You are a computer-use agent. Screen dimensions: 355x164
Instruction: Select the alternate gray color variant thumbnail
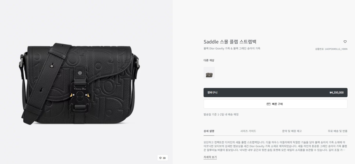(x=209, y=73)
